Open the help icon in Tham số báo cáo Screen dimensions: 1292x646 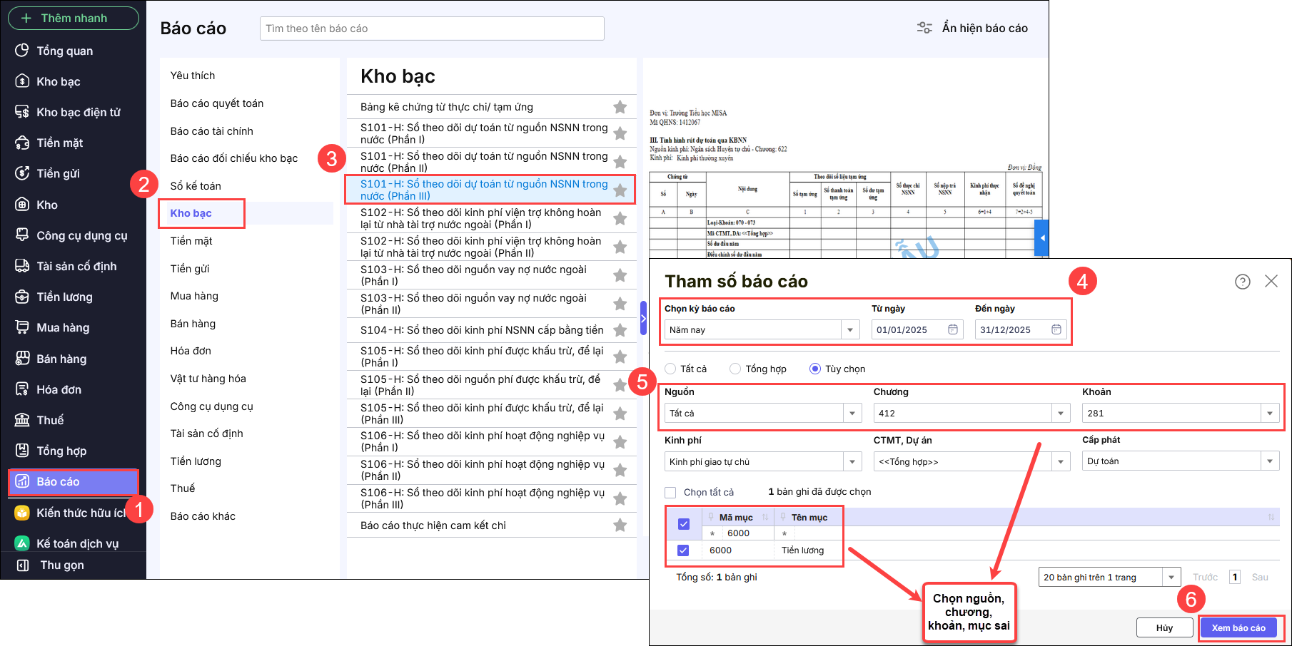pyautogui.click(x=1243, y=282)
